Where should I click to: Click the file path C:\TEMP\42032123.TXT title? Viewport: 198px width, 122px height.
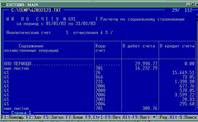36,10
